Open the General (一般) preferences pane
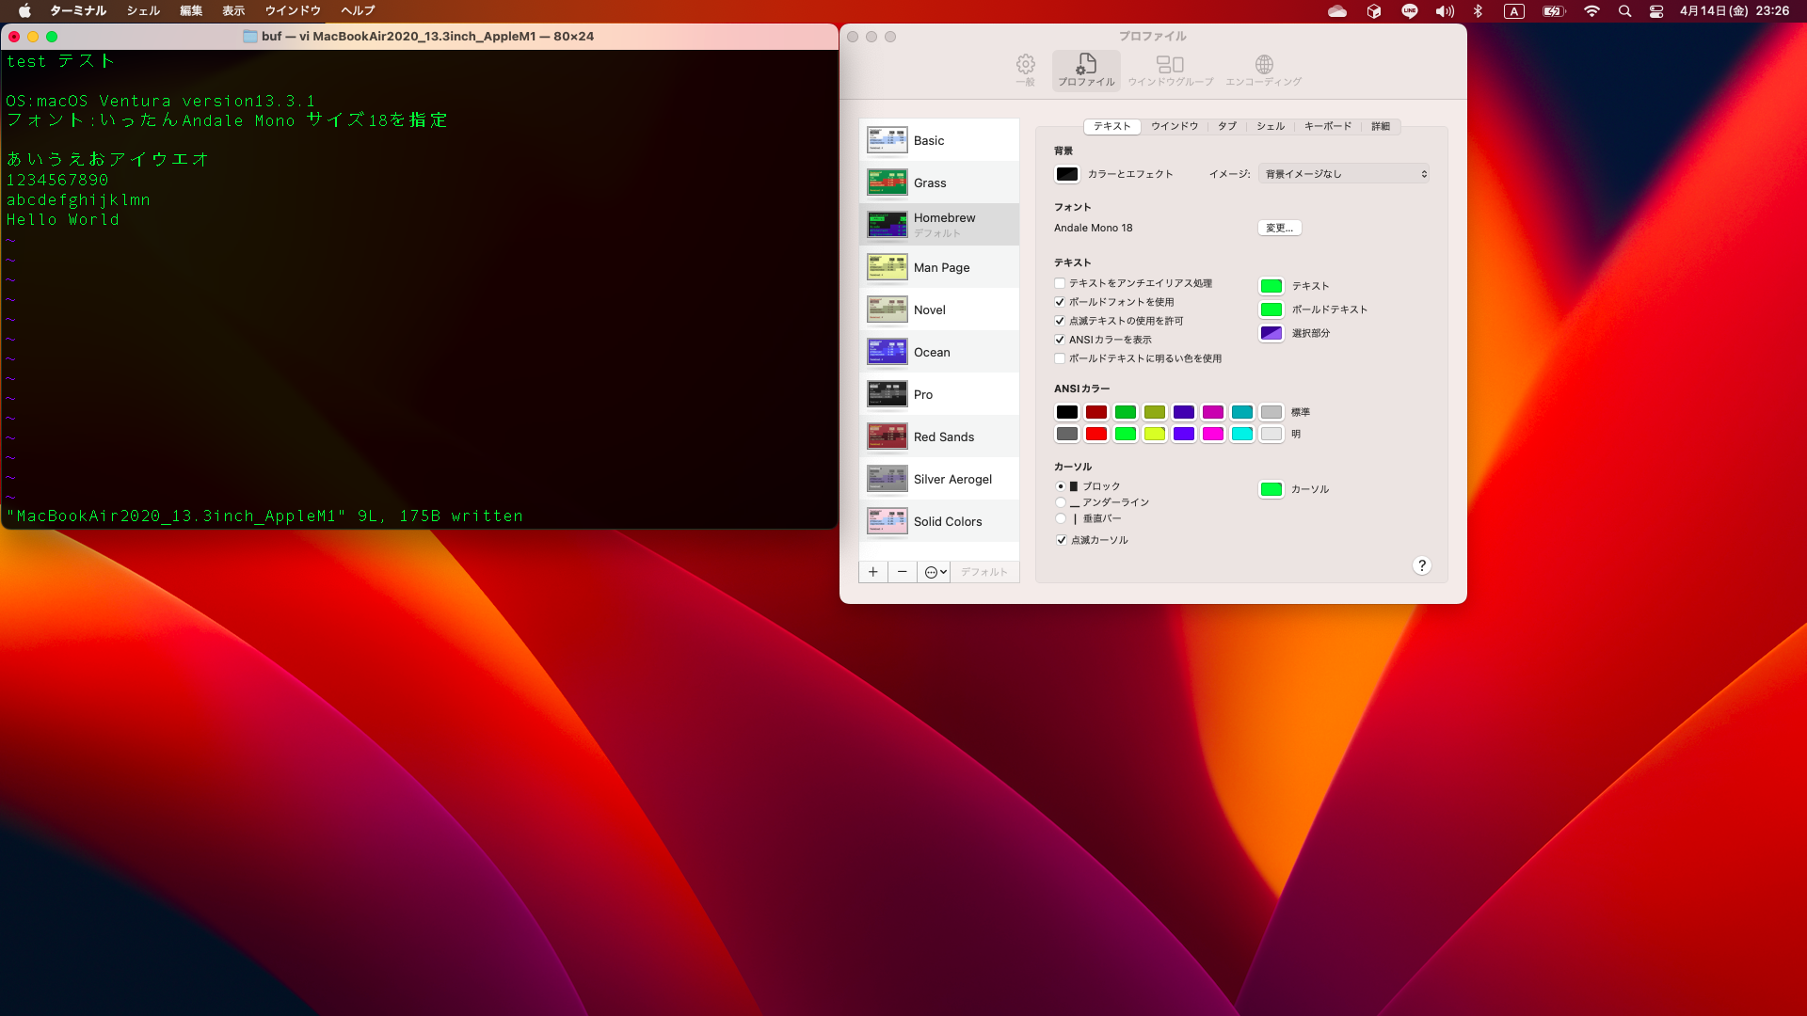The height and width of the screenshot is (1016, 1807). tap(1025, 70)
